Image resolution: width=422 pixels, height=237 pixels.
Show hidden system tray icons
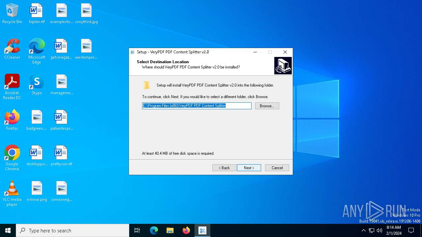[363, 230]
